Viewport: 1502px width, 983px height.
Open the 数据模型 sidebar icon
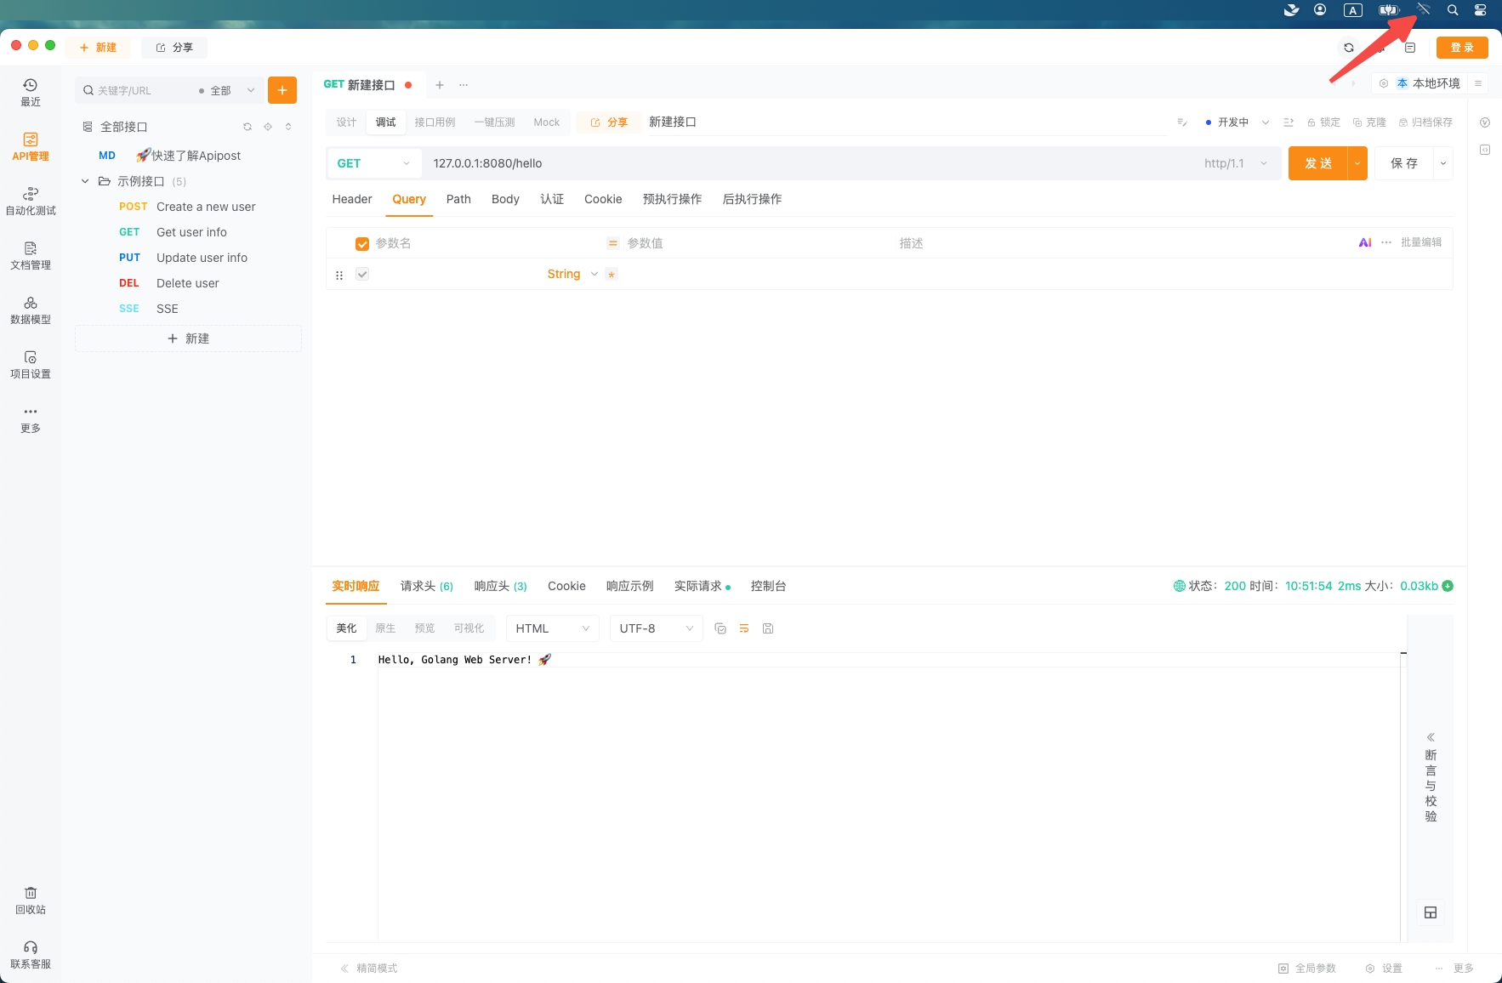(x=30, y=310)
